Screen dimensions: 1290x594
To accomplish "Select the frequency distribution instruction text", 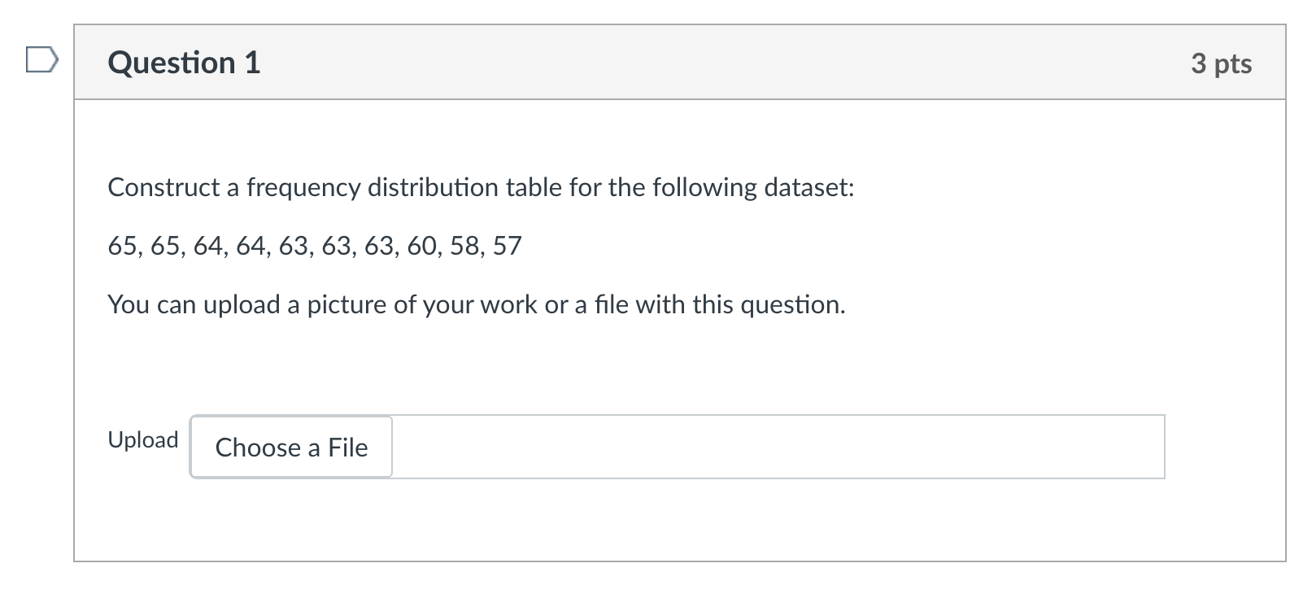I will pos(480,186).
